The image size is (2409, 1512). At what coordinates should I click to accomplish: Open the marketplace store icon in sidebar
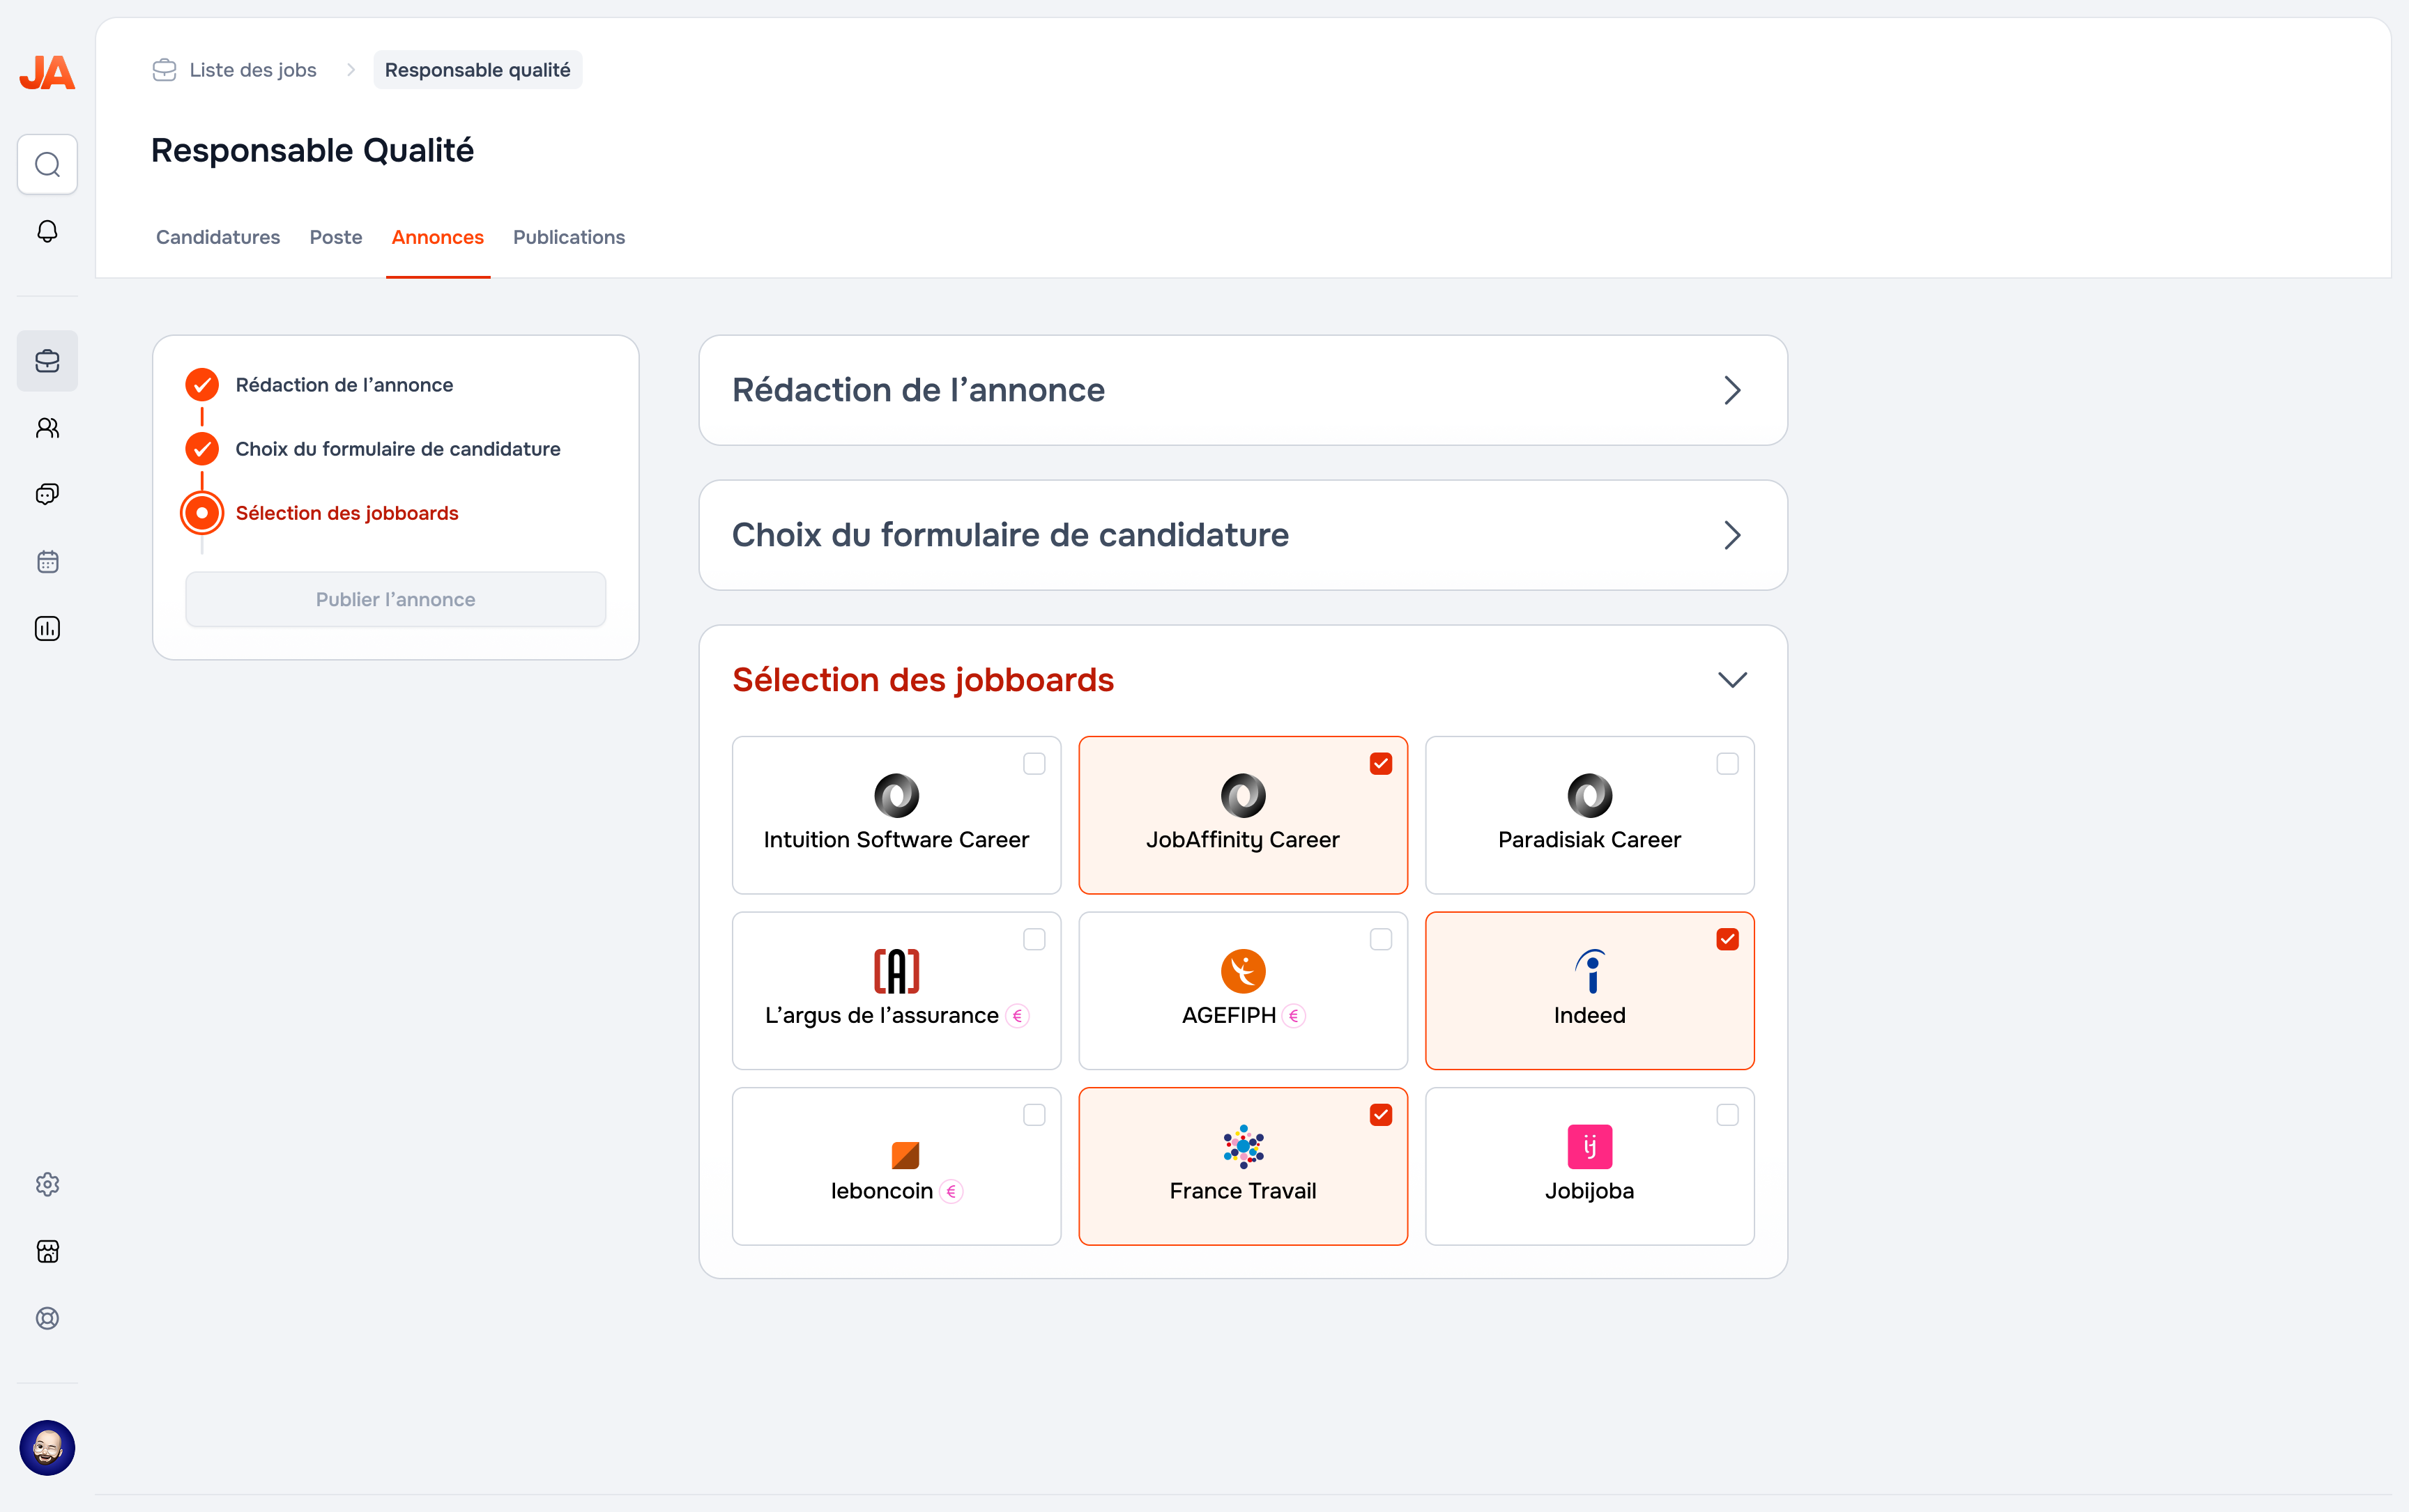click(x=47, y=1251)
